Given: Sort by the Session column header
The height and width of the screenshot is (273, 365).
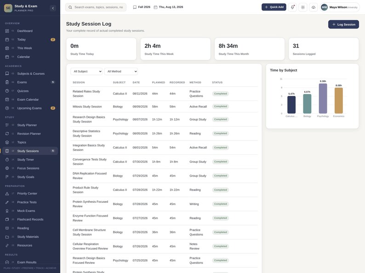Looking at the screenshot, I should tap(79, 83).
